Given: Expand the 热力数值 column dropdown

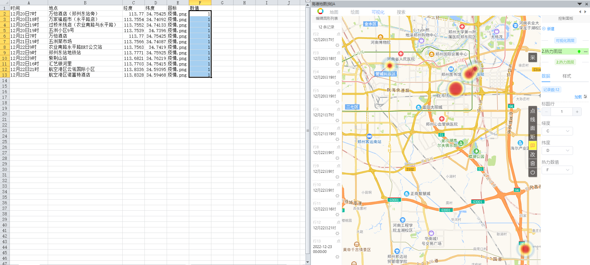Looking at the screenshot, I should 557,170.
